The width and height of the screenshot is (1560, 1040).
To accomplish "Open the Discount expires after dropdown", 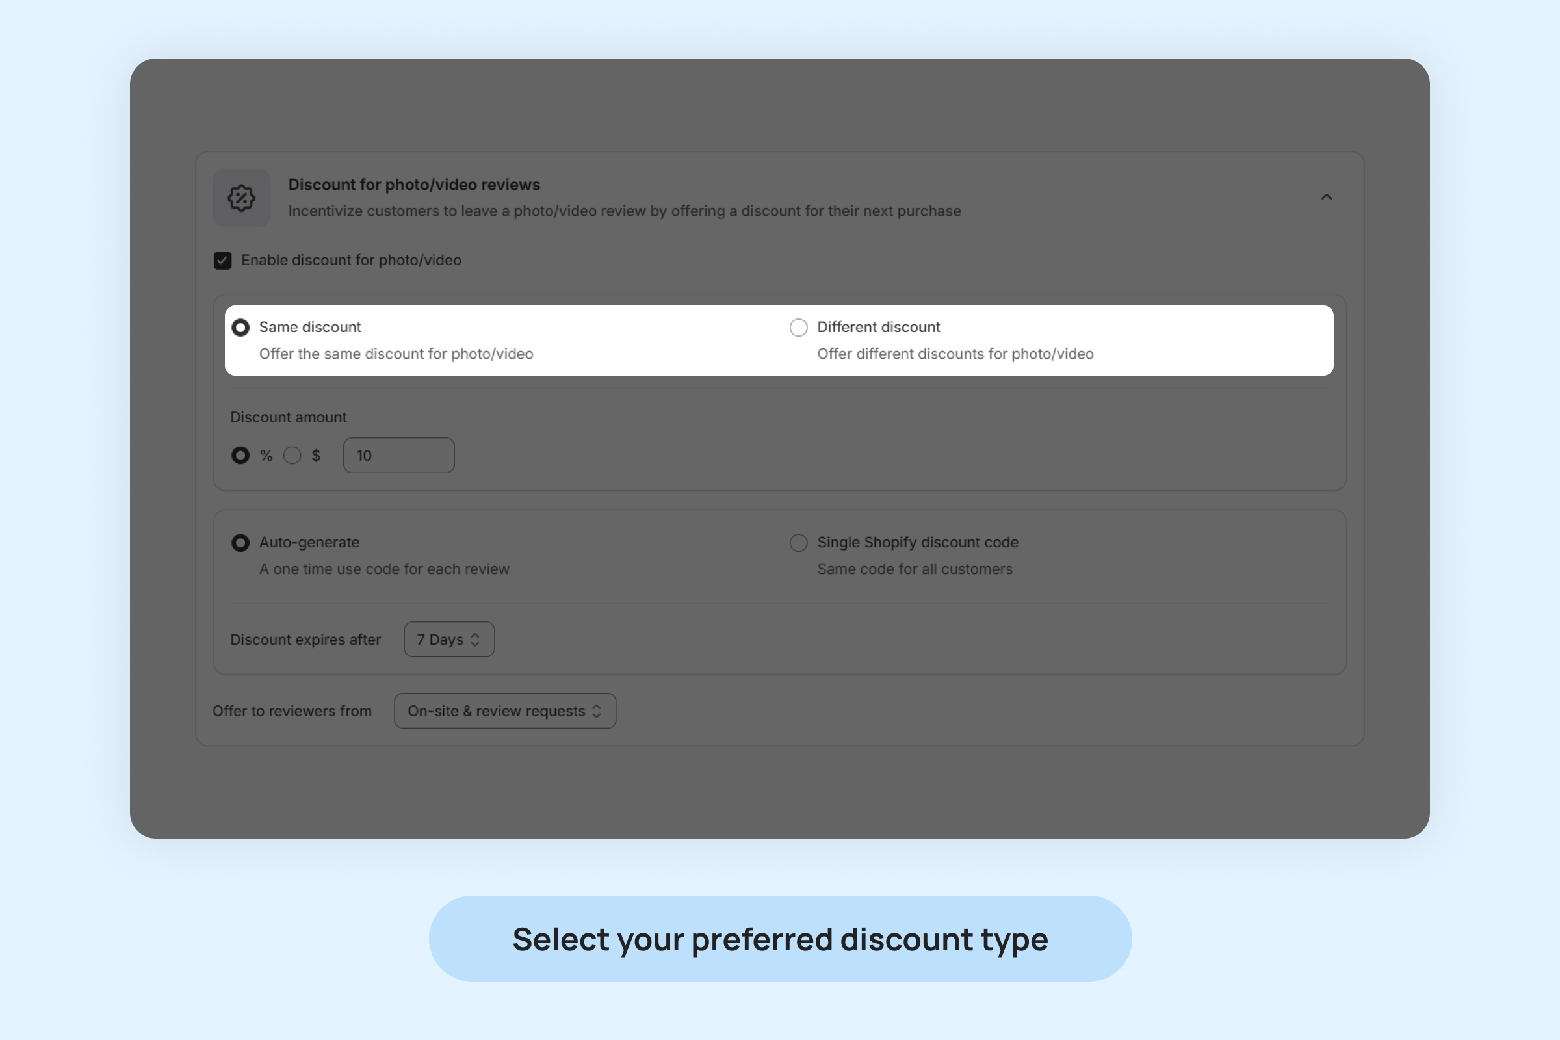I will pos(449,640).
